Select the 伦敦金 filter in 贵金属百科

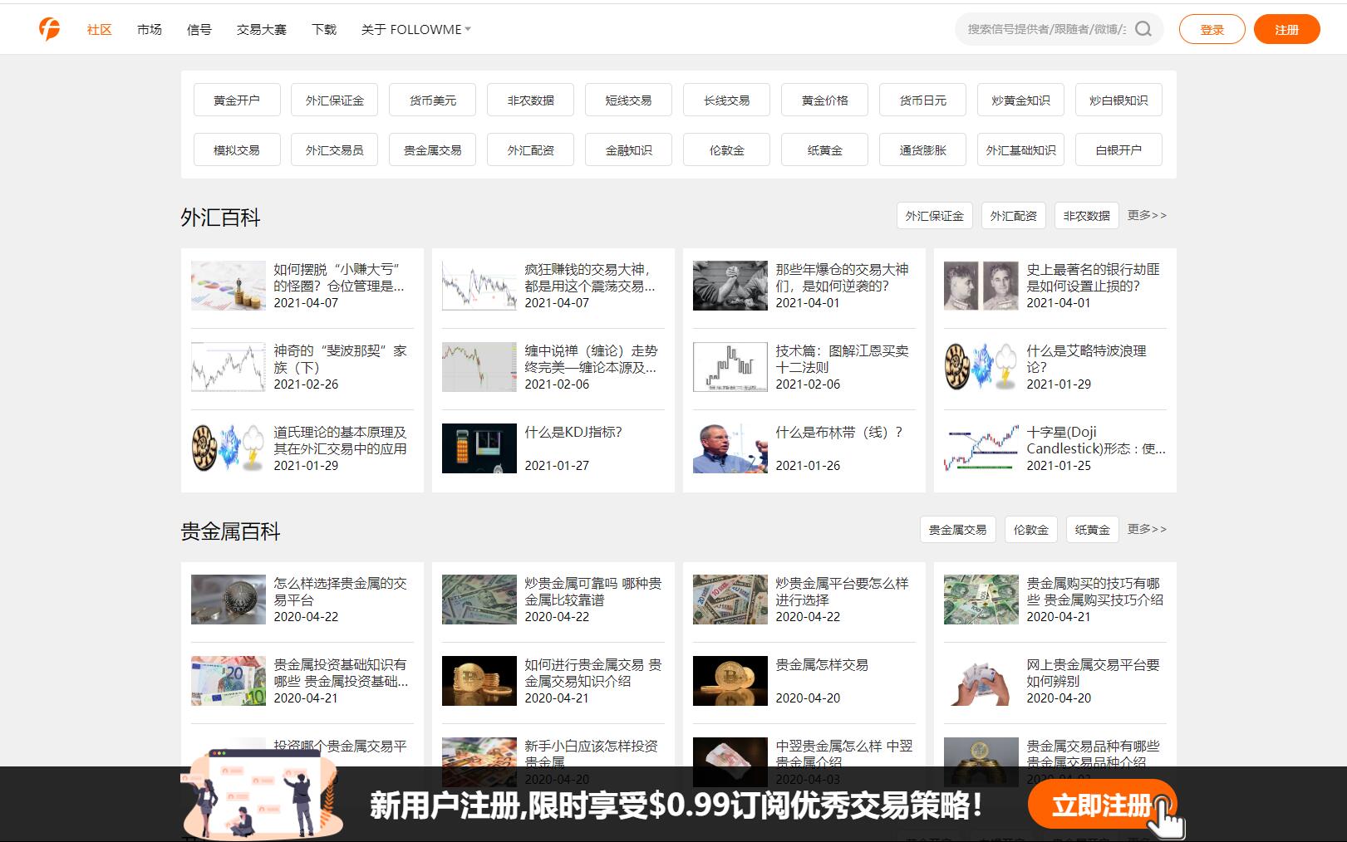point(1030,530)
